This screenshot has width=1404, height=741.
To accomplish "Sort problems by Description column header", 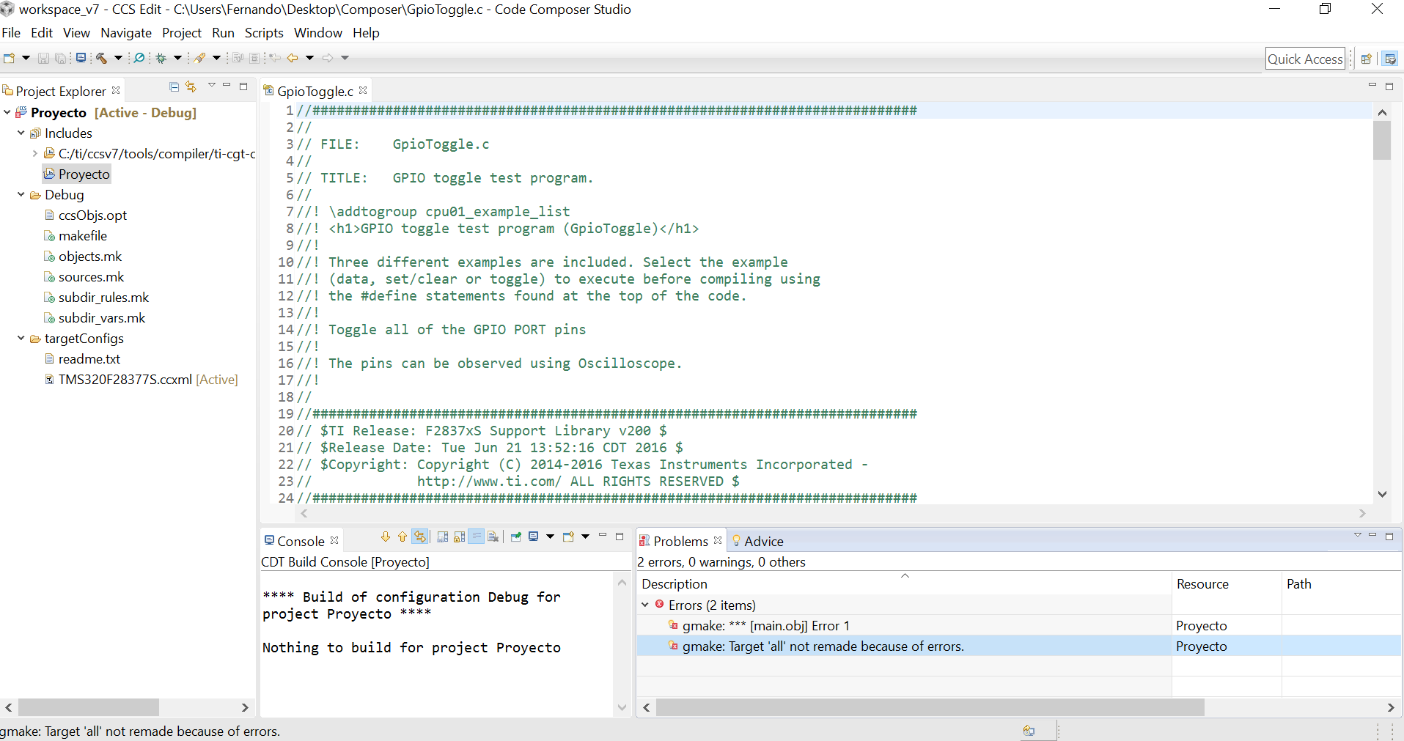I will (904, 583).
